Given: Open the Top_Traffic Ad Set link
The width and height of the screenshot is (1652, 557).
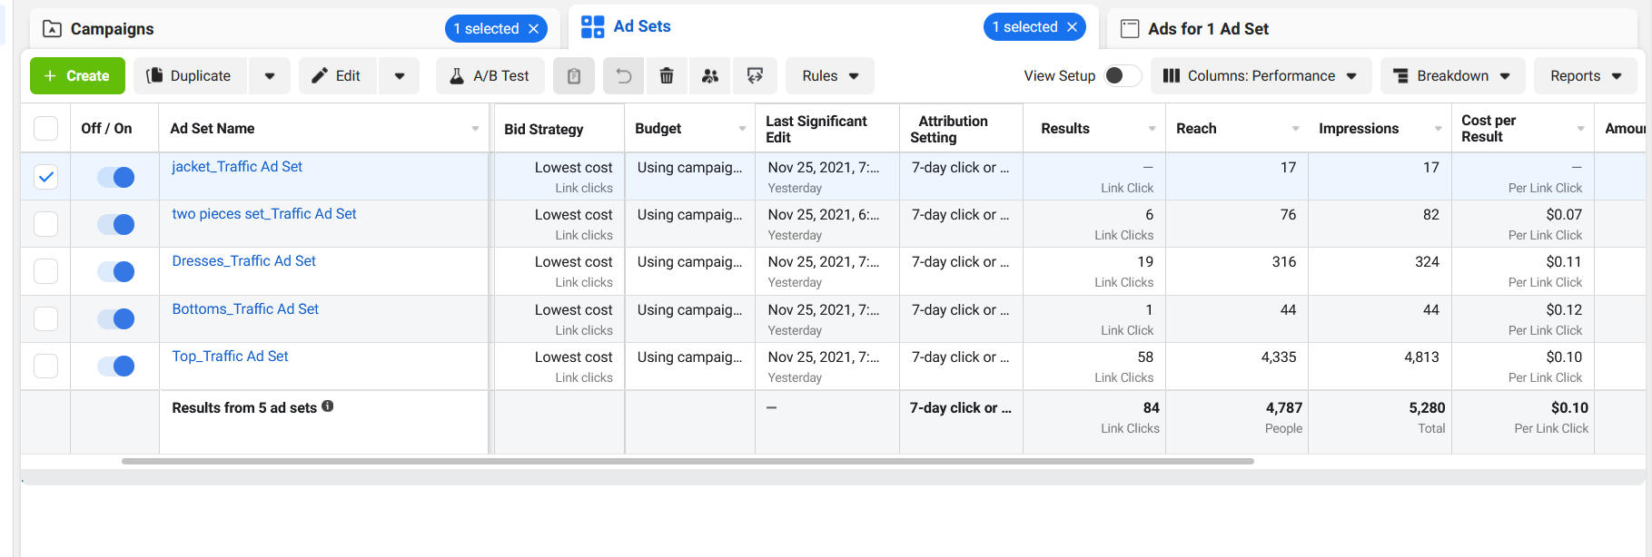Looking at the screenshot, I should tap(231, 357).
